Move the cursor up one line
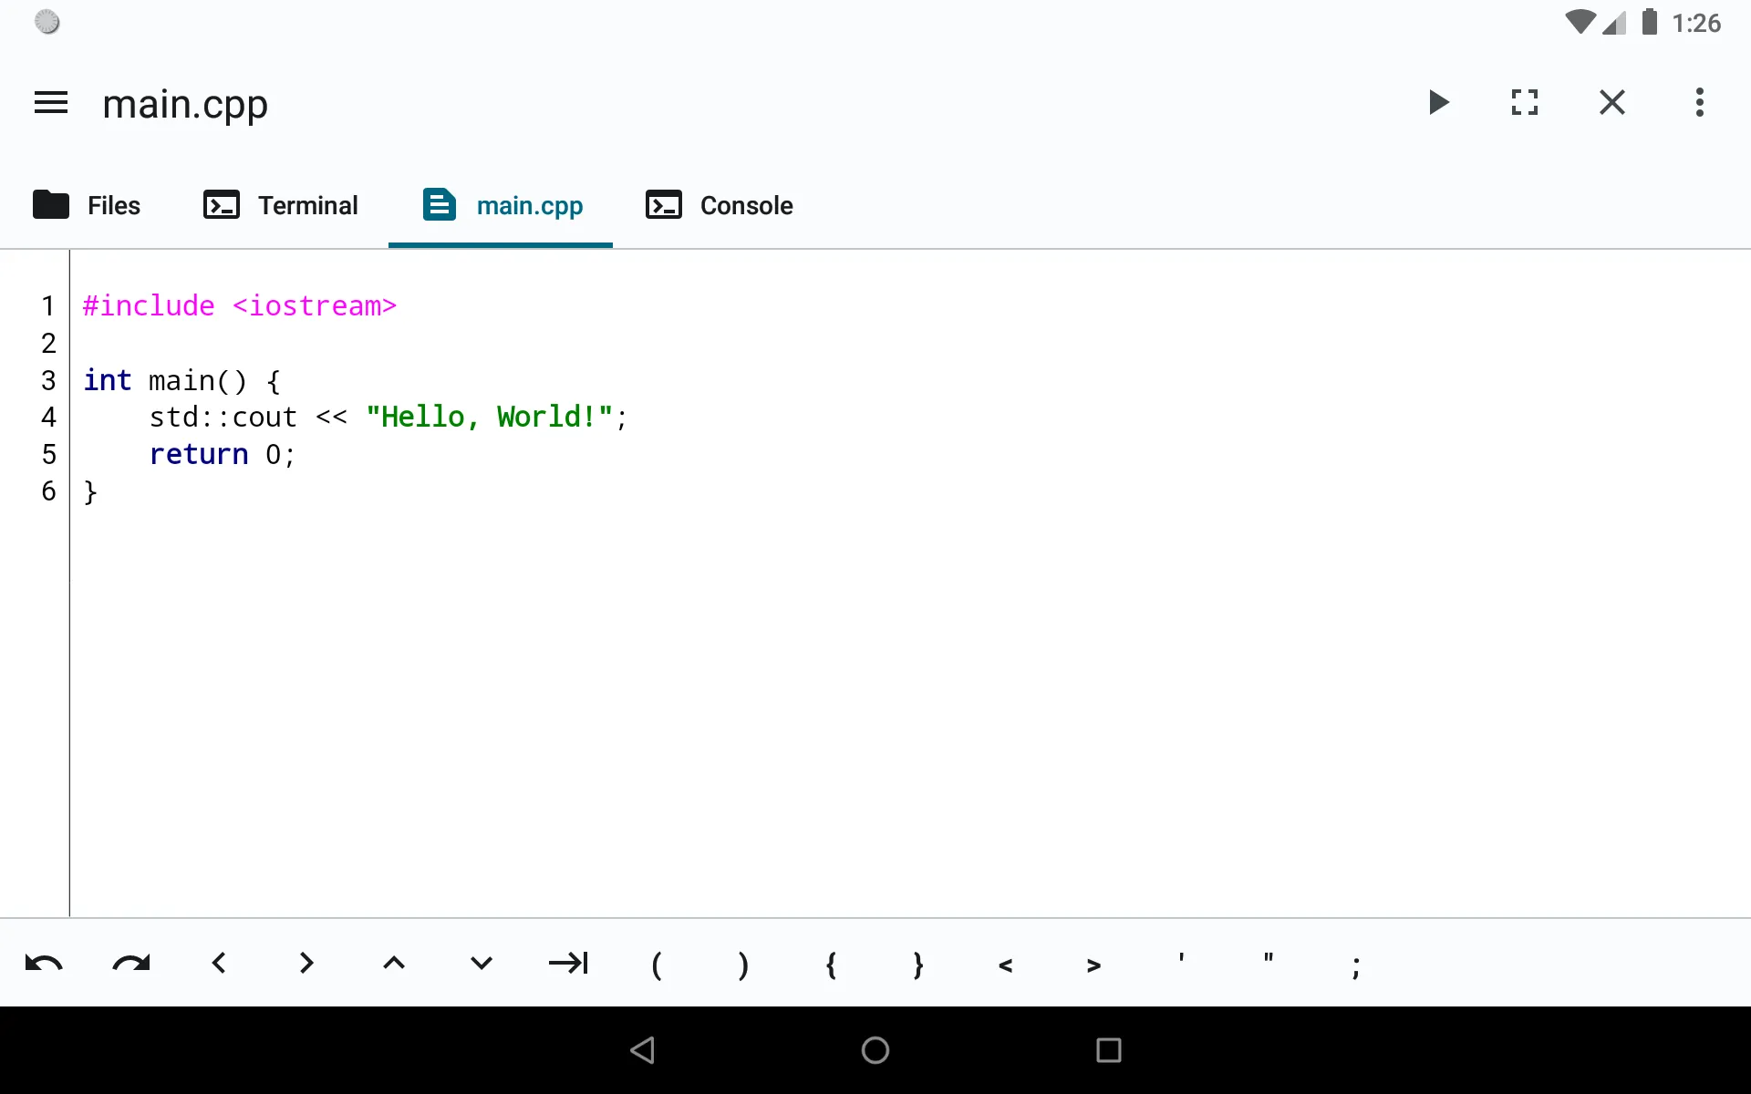 (x=394, y=965)
